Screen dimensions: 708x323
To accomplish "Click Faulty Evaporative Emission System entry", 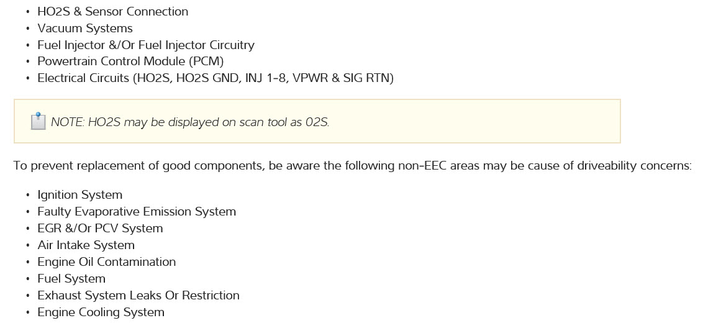I will (137, 212).
